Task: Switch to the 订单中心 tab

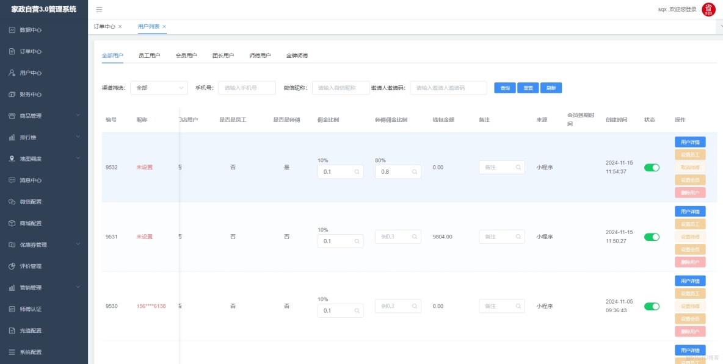Action: [106, 27]
